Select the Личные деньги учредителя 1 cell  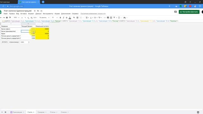(11, 36)
